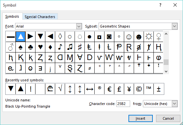Screen dimensions: 183x125
Task: Choose recently used square root symbol
Action: pos(60,89)
